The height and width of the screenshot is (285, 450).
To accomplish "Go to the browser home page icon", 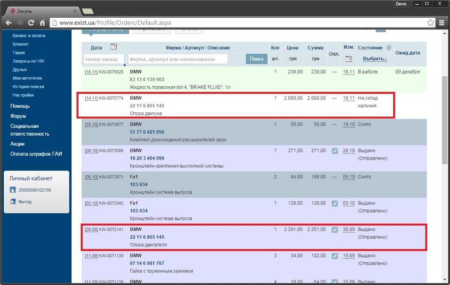I will pos(42,22).
